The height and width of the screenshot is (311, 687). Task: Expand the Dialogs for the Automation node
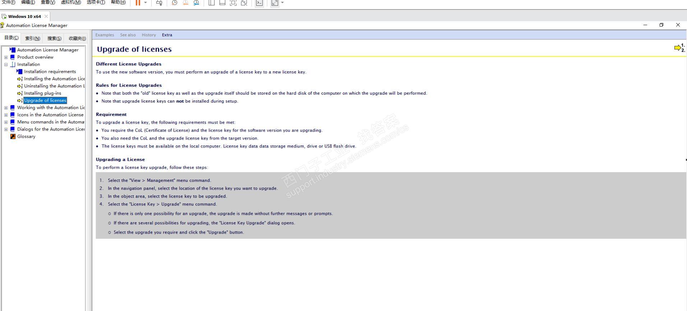[x=6, y=129]
